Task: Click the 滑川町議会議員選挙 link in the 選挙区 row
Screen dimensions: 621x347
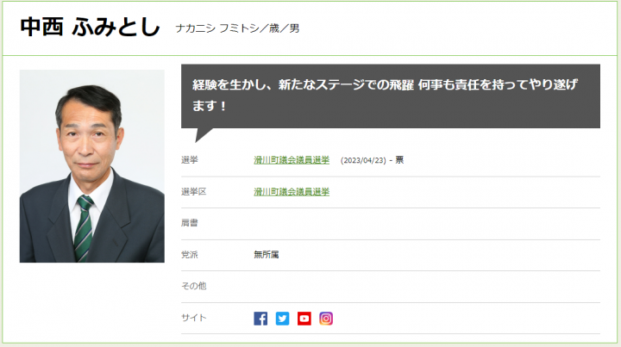Action: [291, 191]
